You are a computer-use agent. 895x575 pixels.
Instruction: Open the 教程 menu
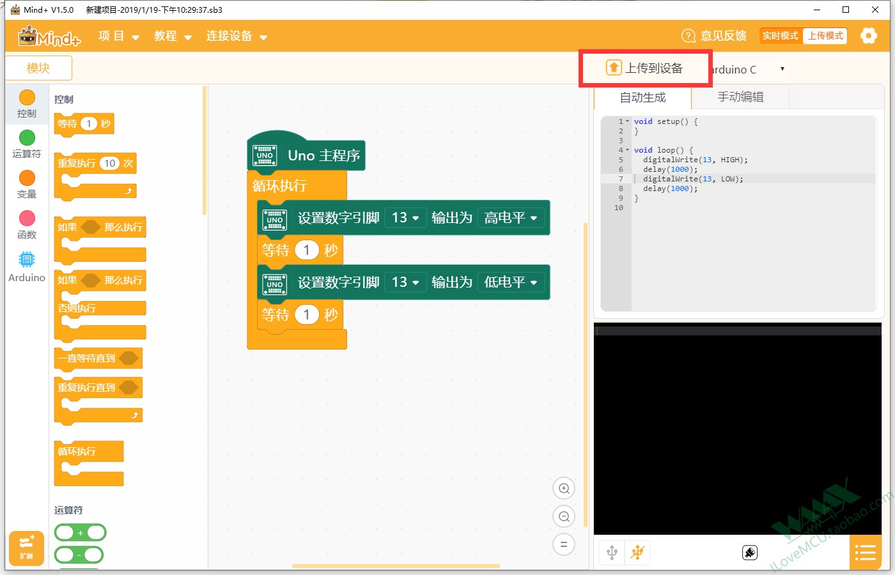pyautogui.click(x=173, y=36)
